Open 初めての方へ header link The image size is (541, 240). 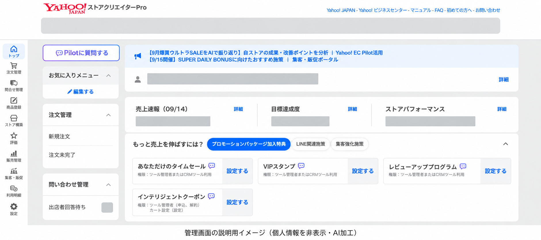click(459, 10)
